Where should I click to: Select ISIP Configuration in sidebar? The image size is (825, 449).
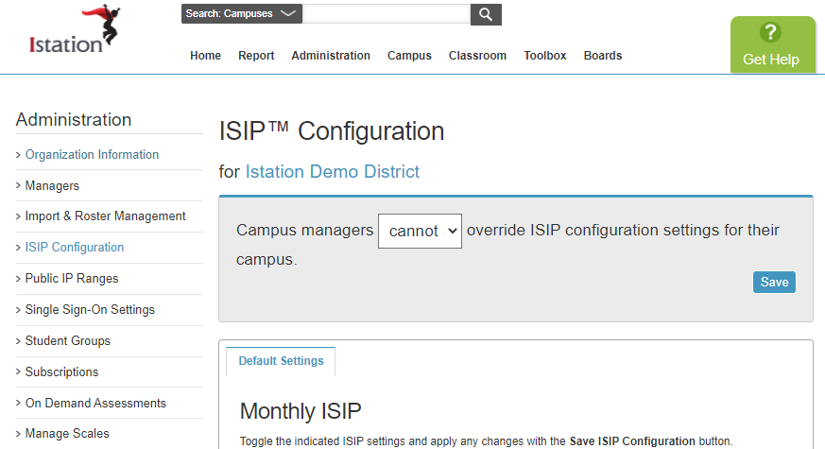tap(75, 248)
